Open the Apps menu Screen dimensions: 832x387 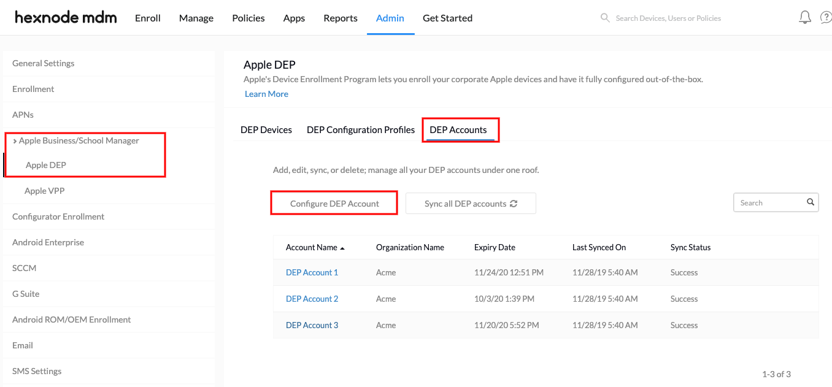pyautogui.click(x=294, y=18)
